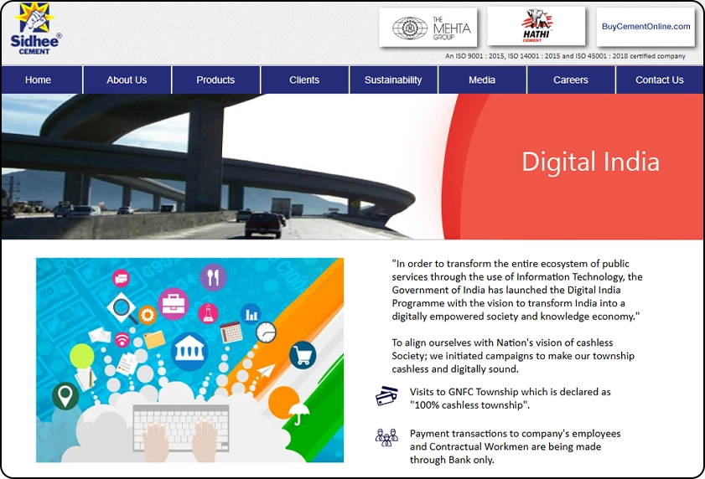
Task: Open the BuyCementOnline.com link
Action: coord(645,27)
